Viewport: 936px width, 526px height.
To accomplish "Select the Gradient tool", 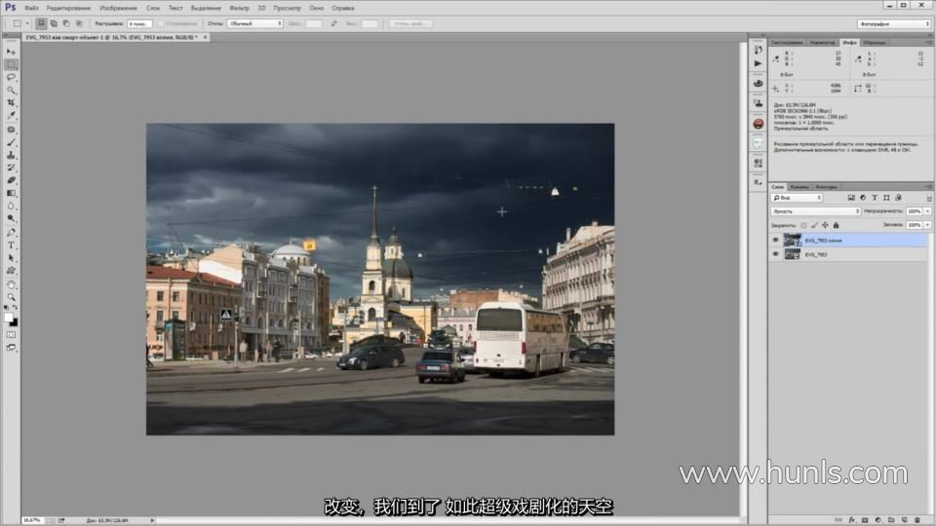I will [12, 193].
